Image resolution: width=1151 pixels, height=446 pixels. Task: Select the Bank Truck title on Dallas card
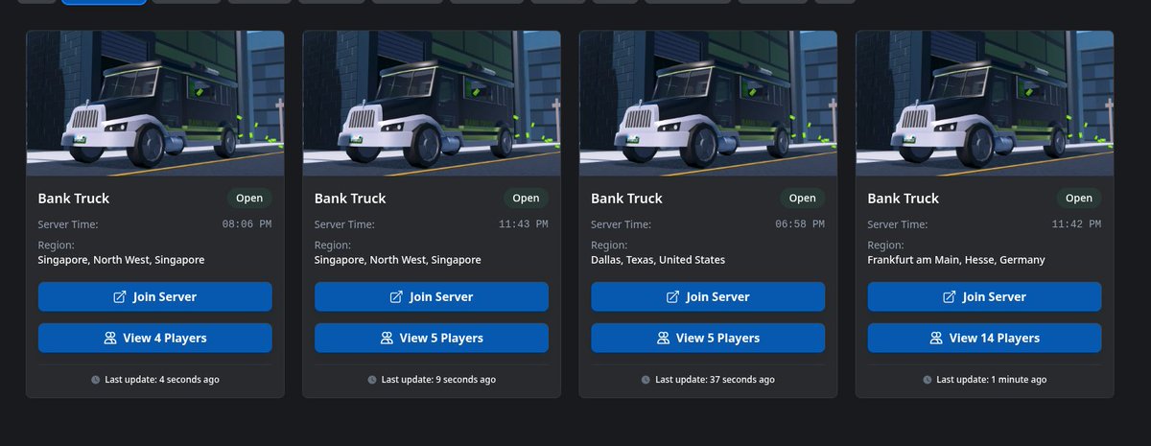[626, 199]
